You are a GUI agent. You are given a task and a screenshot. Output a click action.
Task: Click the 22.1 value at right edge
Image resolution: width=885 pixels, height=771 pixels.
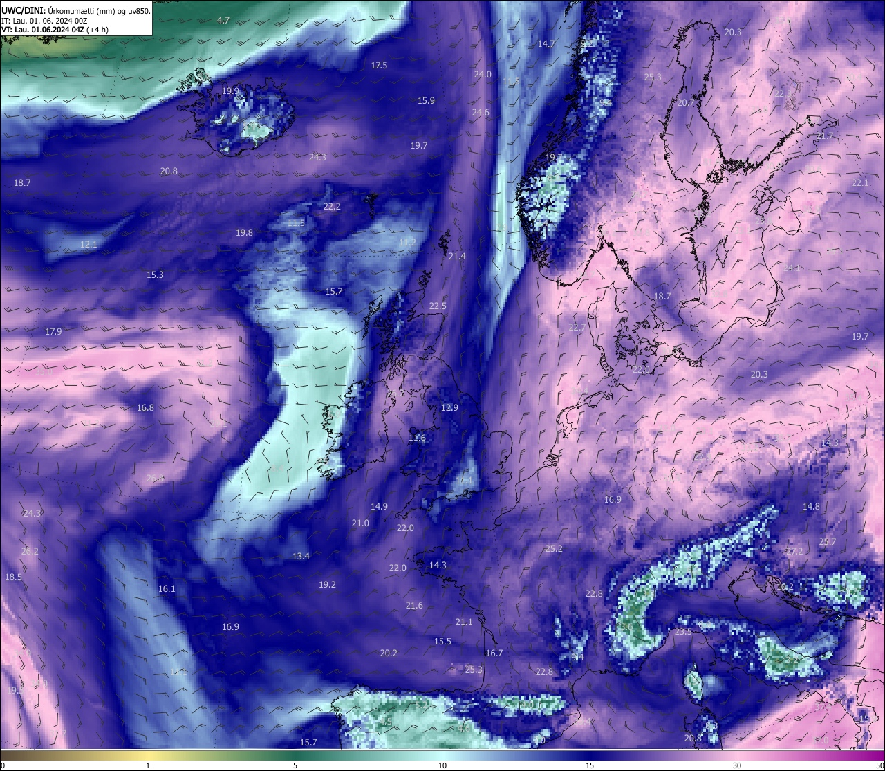click(860, 183)
